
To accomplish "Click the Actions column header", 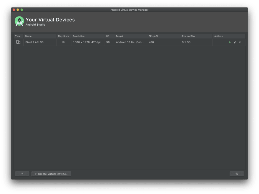I will [x=229, y=36].
